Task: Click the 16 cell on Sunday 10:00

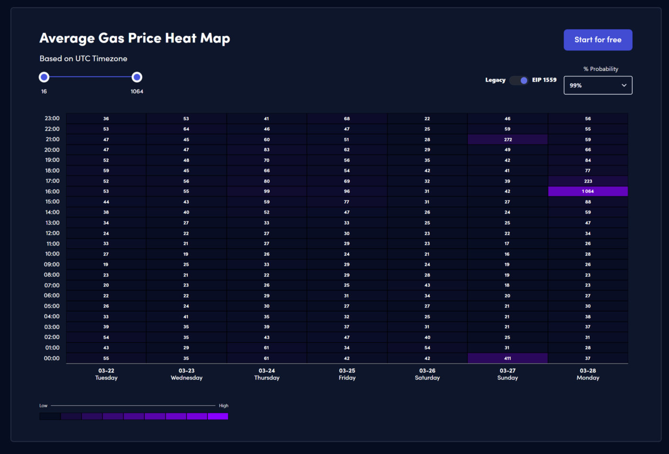Action: [507, 254]
